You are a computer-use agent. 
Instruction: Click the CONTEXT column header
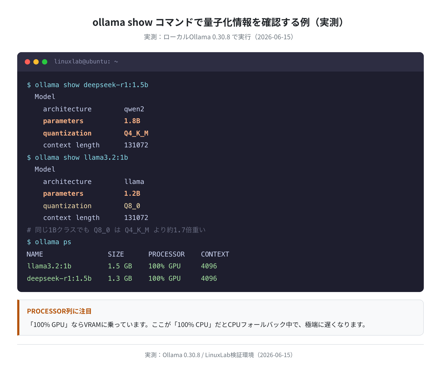point(215,254)
